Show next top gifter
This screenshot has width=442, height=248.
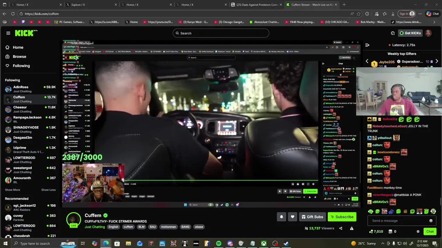(437, 61)
